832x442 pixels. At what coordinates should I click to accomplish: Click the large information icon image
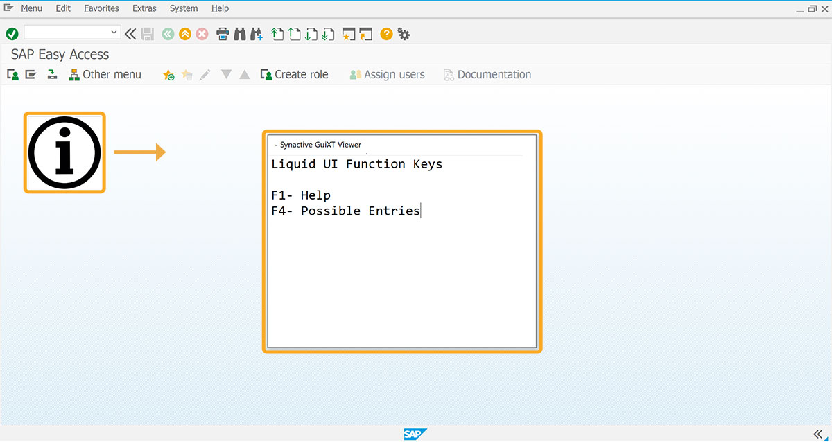pyautogui.click(x=64, y=152)
